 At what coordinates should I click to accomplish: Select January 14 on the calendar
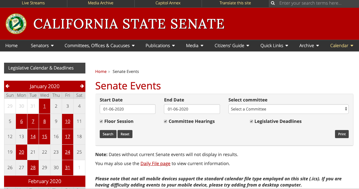[x=33, y=137]
